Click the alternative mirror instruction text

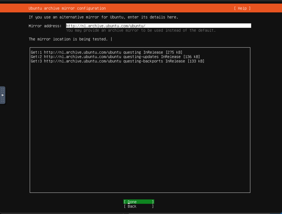103,17
